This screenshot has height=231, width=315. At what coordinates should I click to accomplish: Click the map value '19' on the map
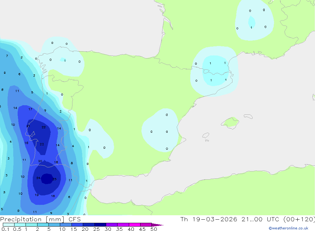coord(37,195)
